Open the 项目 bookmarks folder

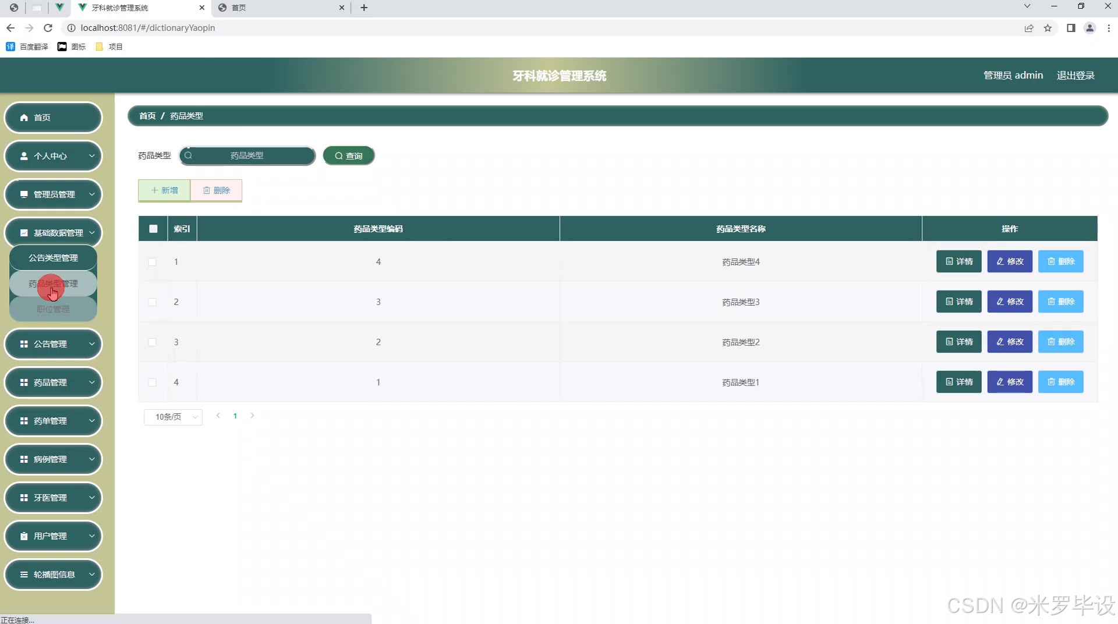(x=109, y=47)
